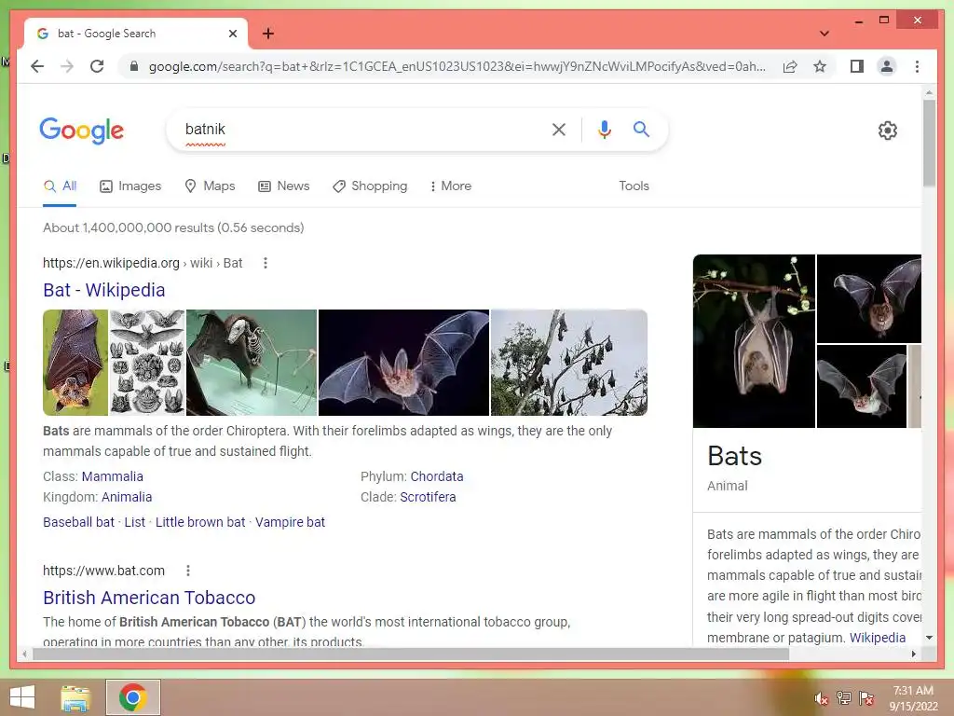
Task: Expand the tab search chevron
Action: 825,34
